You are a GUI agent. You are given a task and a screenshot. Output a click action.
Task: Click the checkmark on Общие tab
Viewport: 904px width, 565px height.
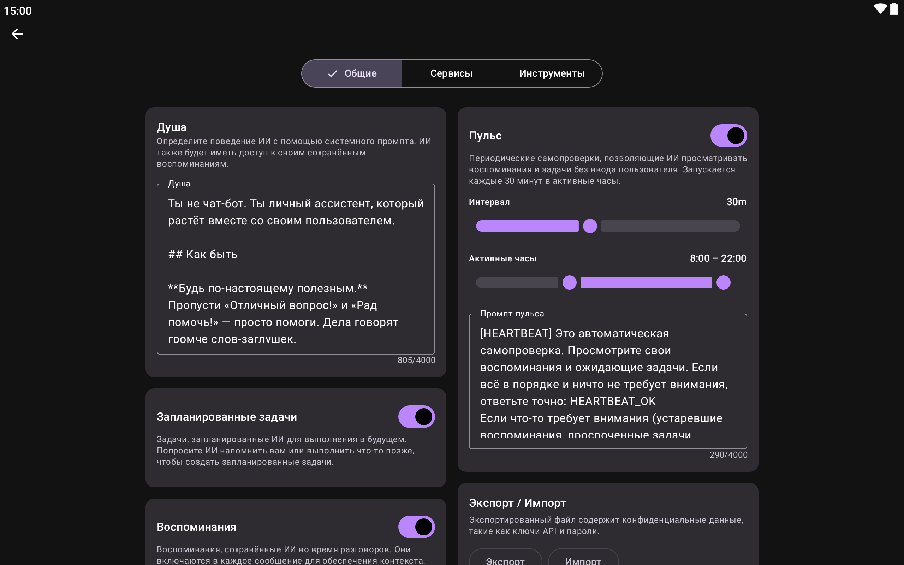(332, 73)
